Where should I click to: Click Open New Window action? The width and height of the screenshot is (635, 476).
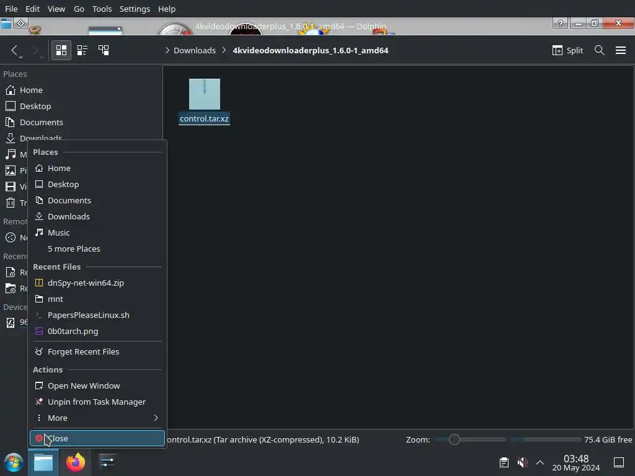point(97,386)
